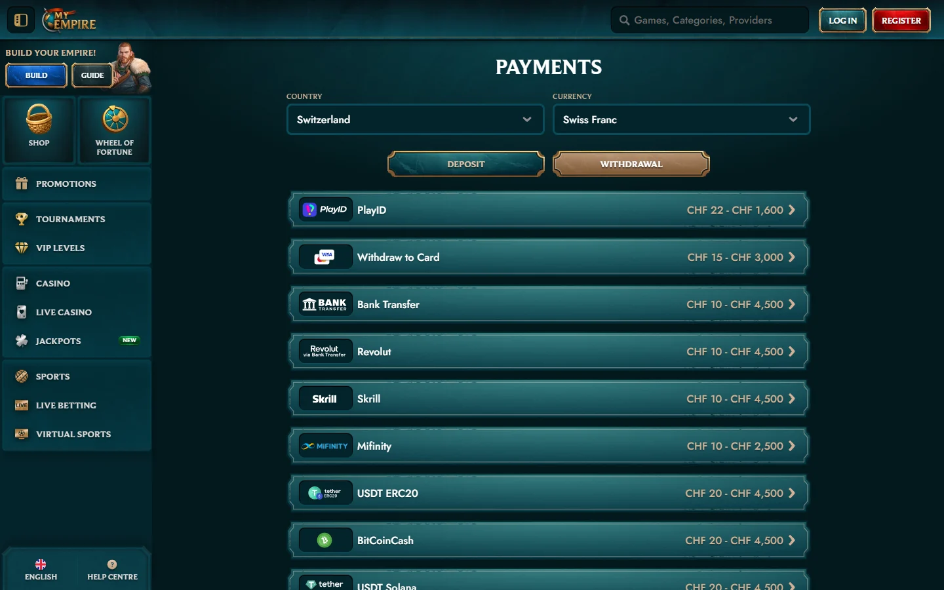Switch to the Withdrawal tab
The width and height of the screenshot is (944, 590).
click(631, 164)
